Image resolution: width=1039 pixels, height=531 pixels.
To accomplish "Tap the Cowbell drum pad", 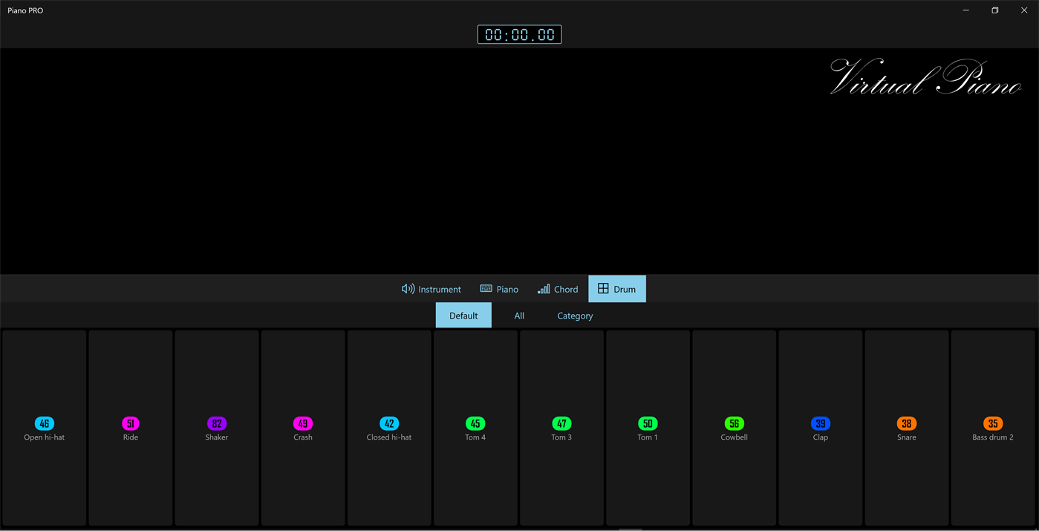I will tap(734, 427).
